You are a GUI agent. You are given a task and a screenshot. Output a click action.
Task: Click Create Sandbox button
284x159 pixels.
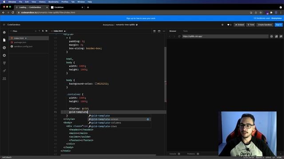click(265, 25)
